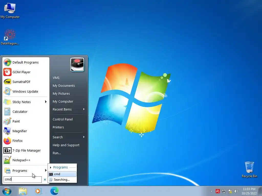This screenshot has width=262, height=196.
Task: Open the VM1 user folder
Action: [x=69, y=78]
